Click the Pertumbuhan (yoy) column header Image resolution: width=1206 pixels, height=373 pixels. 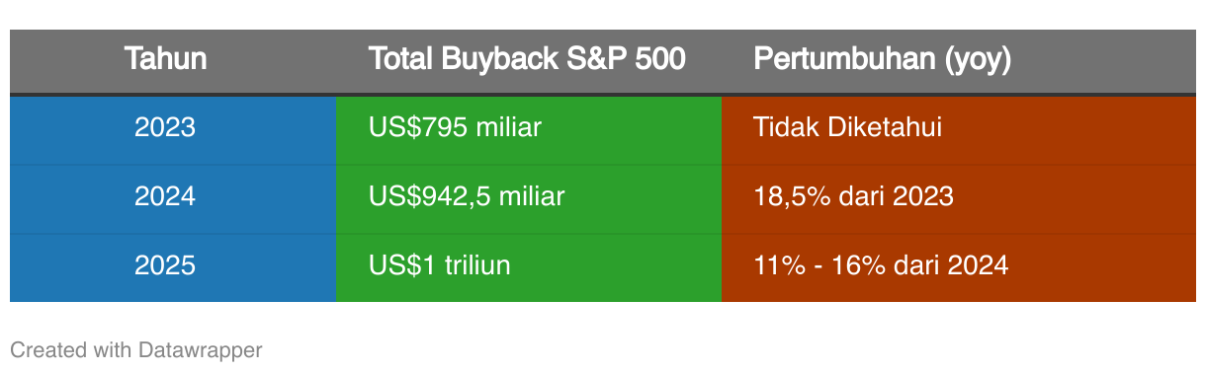(959, 60)
